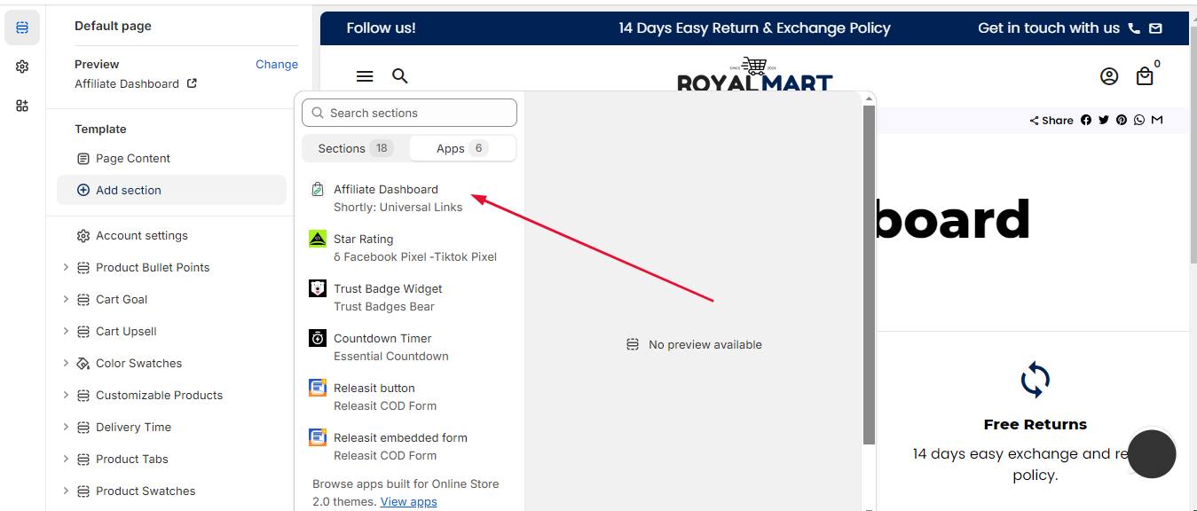Open the storefront hamburger menu
This screenshot has height=511, width=1197.
pos(365,76)
